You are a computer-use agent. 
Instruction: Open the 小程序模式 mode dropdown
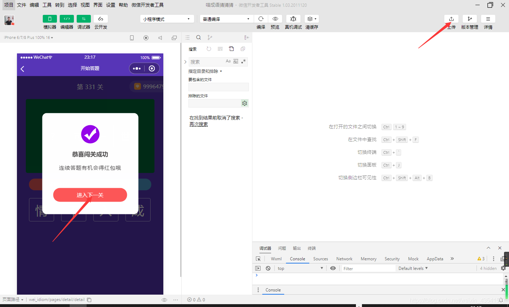167,18
